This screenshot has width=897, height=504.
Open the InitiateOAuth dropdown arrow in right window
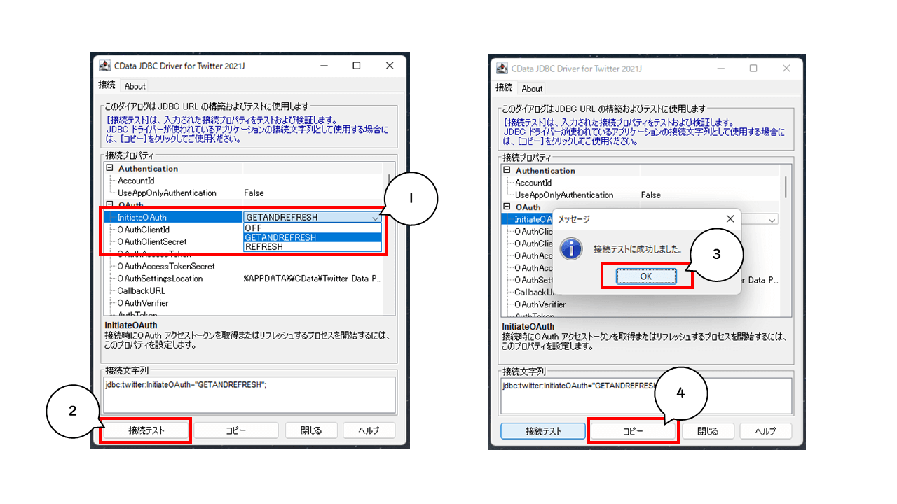772,220
